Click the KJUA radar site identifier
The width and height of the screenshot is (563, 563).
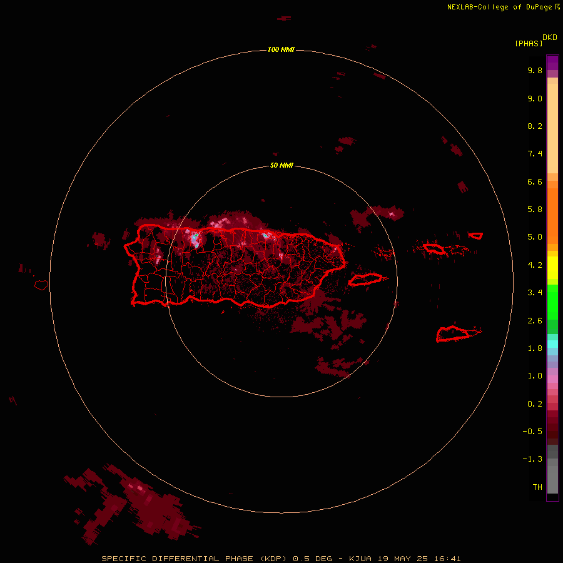(360, 559)
